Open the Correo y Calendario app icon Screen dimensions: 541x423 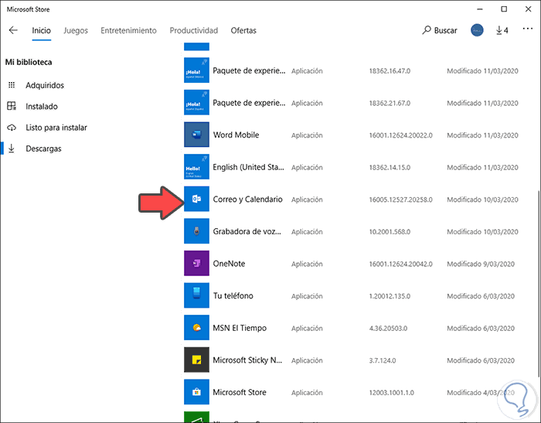(196, 199)
